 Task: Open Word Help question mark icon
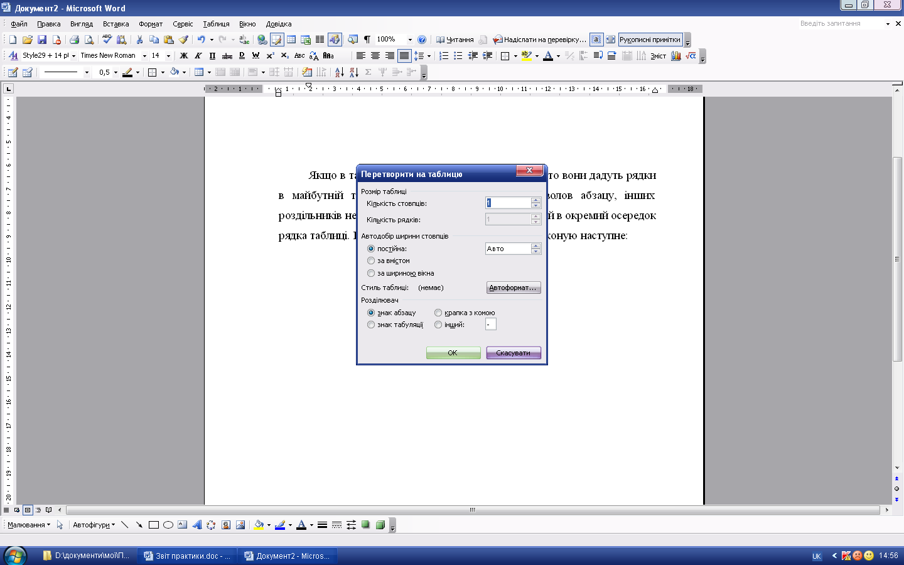(422, 40)
